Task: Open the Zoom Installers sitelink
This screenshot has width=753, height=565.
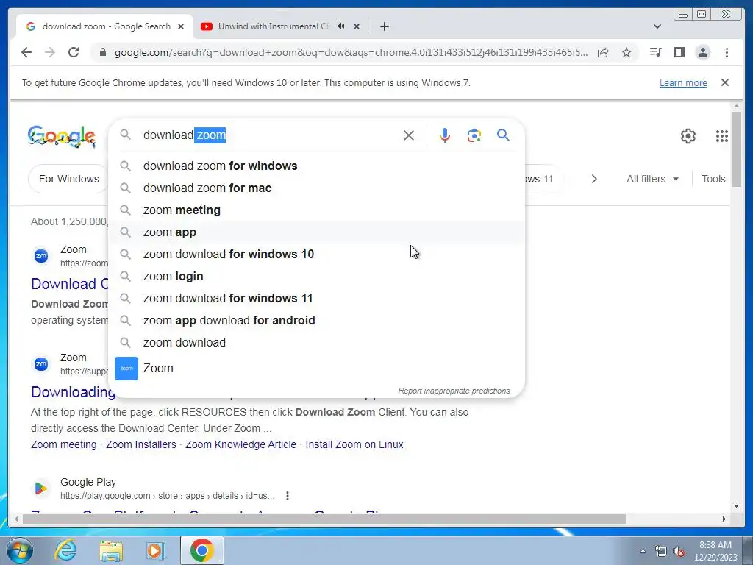Action: point(140,444)
